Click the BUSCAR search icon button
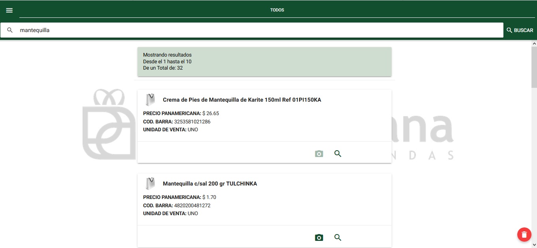537x248 pixels. click(520, 30)
